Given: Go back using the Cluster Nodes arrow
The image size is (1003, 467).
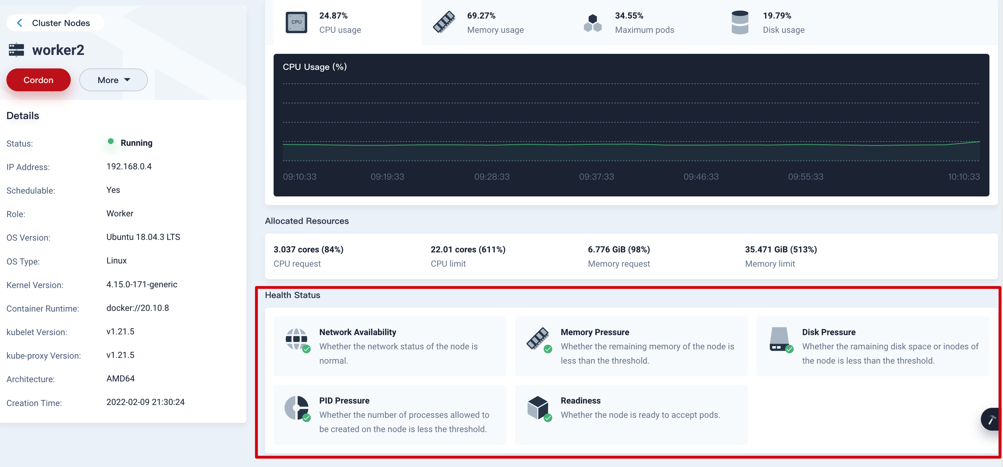Looking at the screenshot, I should pyautogui.click(x=20, y=23).
